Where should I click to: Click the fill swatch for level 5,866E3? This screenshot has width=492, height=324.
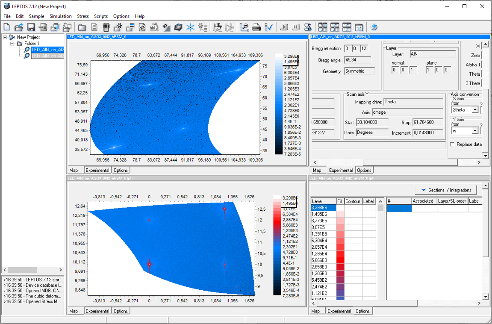[340, 260]
